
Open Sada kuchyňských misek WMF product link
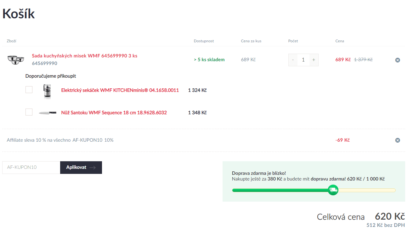84,56
